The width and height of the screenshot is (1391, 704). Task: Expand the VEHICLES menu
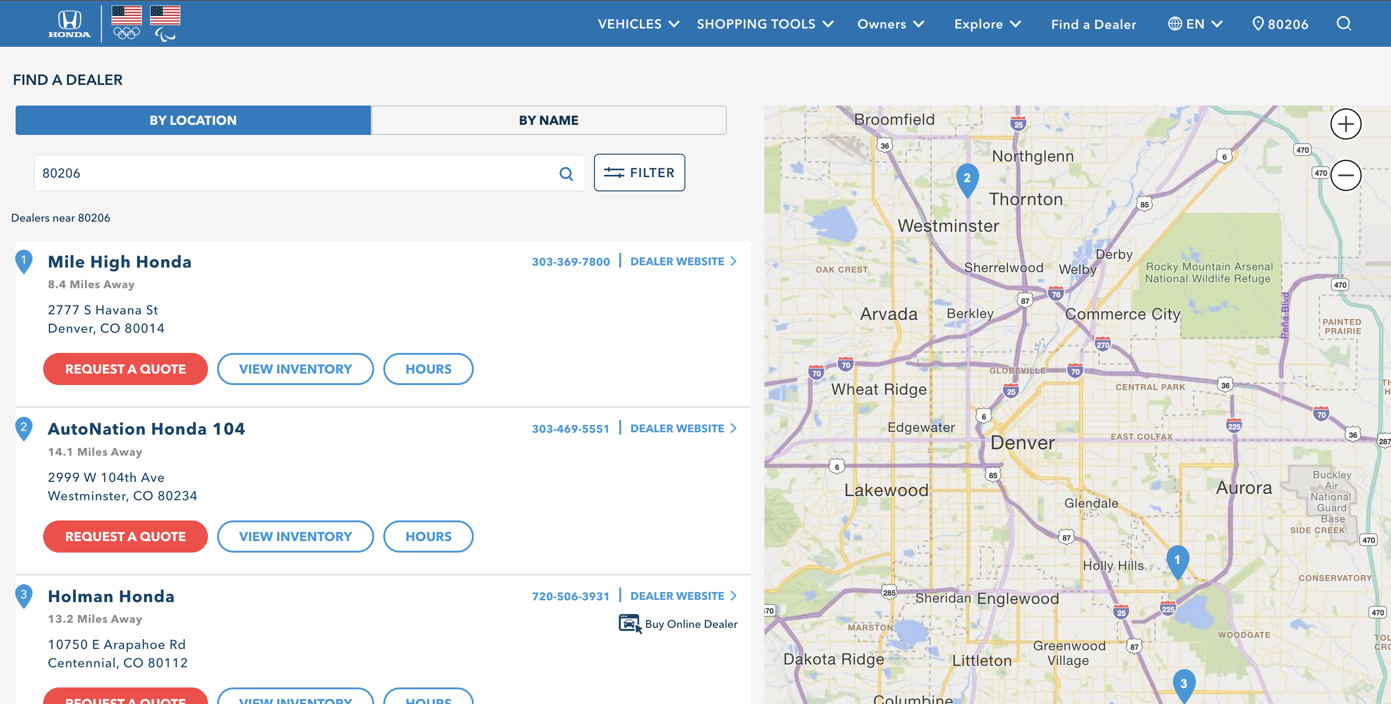[x=638, y=24]
